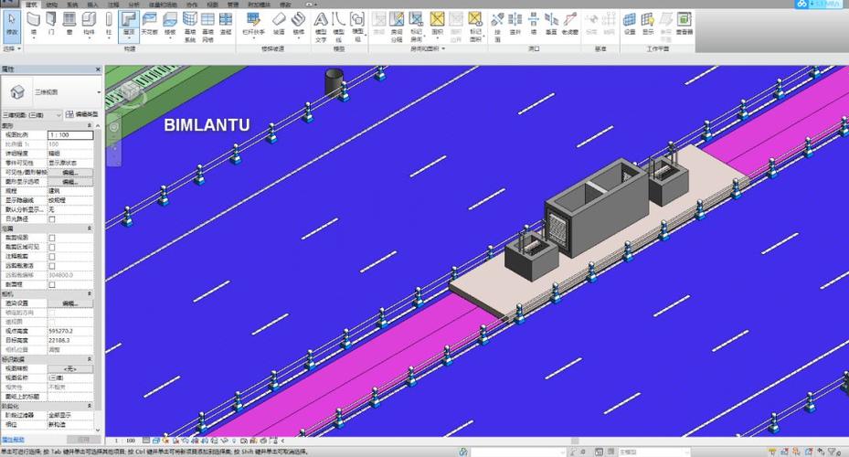This screenshot has width=849, height=457.
Task: Toggle the Annotation Crop (注释裁剪) checkbox
Action: (x=52, y=257)
